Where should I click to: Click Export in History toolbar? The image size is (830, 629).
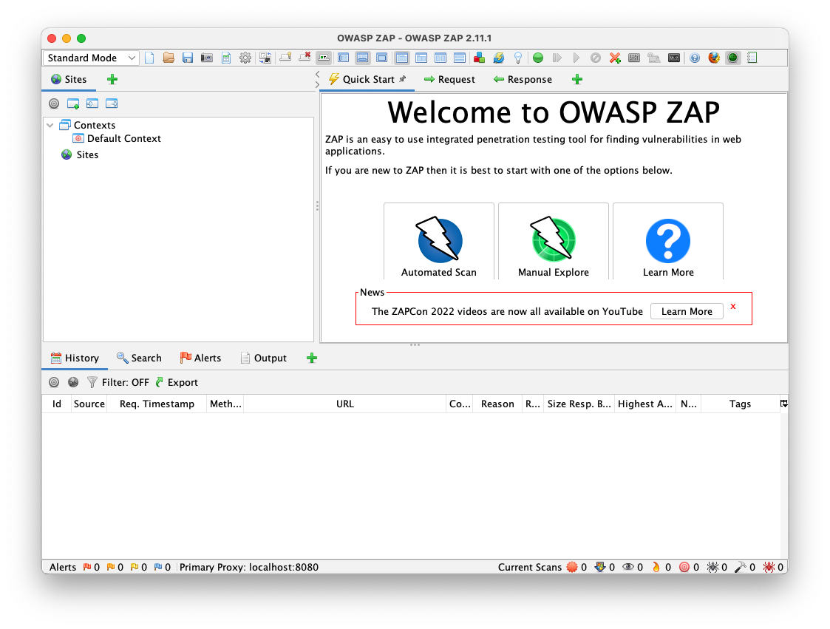pyautogui.click(x=177, y=382)
